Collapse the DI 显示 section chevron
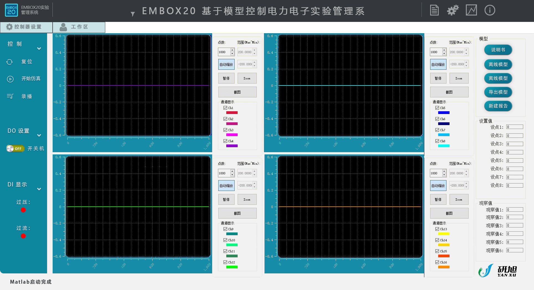 (x=39, y=189)
